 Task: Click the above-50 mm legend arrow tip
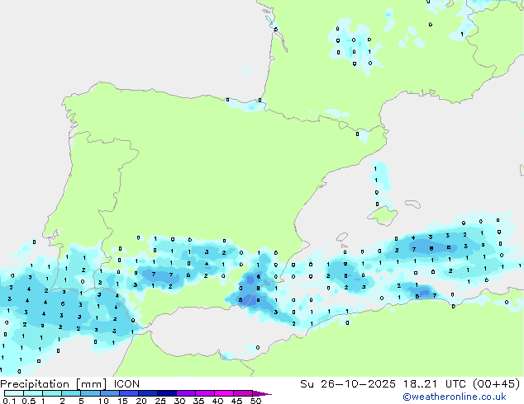(x=262, y=394)
